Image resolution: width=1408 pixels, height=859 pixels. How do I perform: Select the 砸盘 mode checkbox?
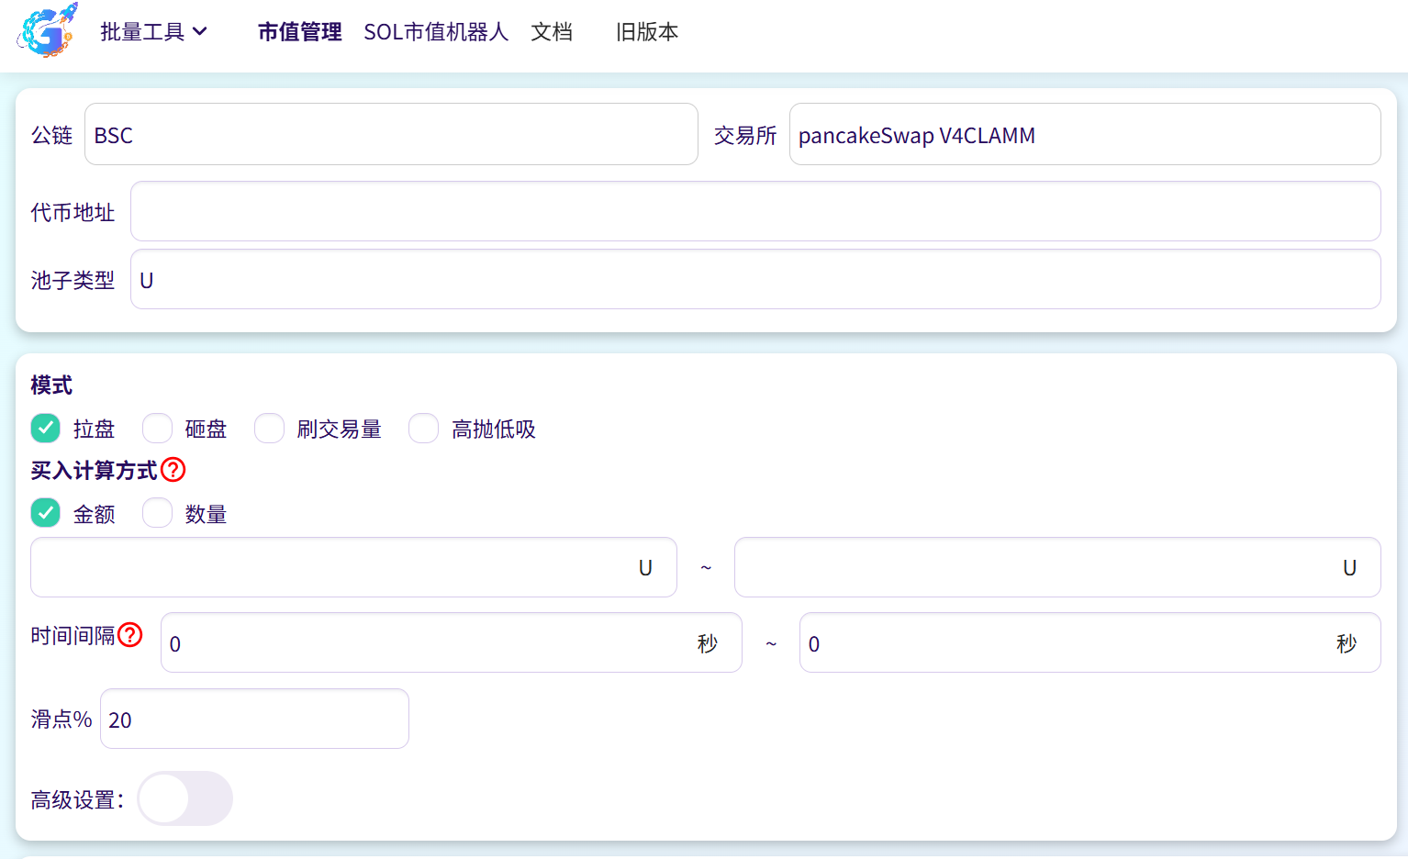coord(158,429)
